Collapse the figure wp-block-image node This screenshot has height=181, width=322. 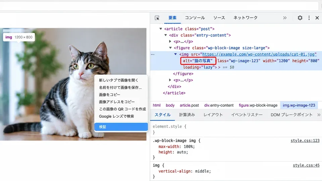(170, 48)
